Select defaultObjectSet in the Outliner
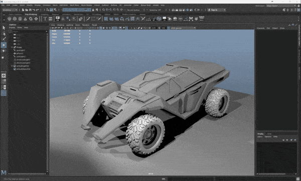 [x=23, y=69]
